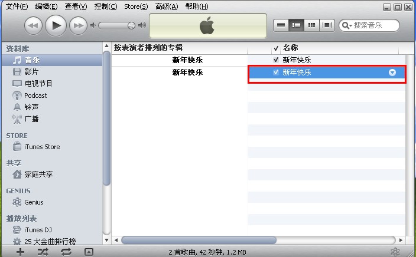Viewport: 416px width, 257px height.
Task: Open the 查看(V) menu
Action: click(x=76, y=6)
